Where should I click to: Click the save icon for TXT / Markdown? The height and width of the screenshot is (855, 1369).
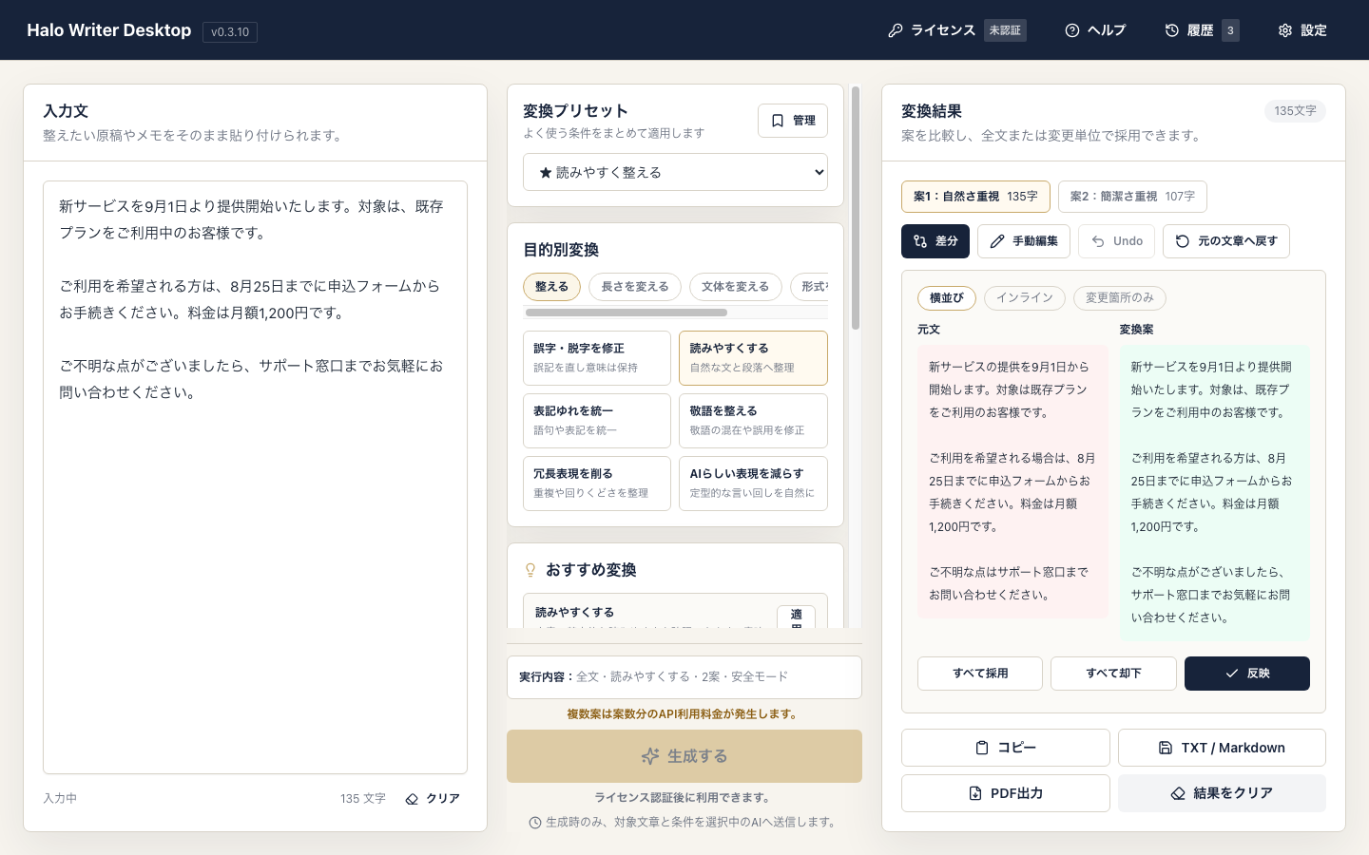tap(1166, 748)
